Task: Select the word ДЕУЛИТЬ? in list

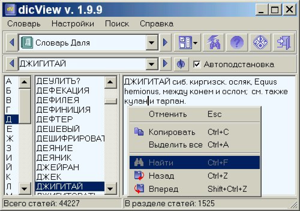Action: point(70,81)
